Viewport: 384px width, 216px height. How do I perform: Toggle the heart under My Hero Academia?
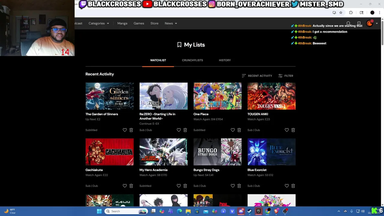click(x=179, y=186)
